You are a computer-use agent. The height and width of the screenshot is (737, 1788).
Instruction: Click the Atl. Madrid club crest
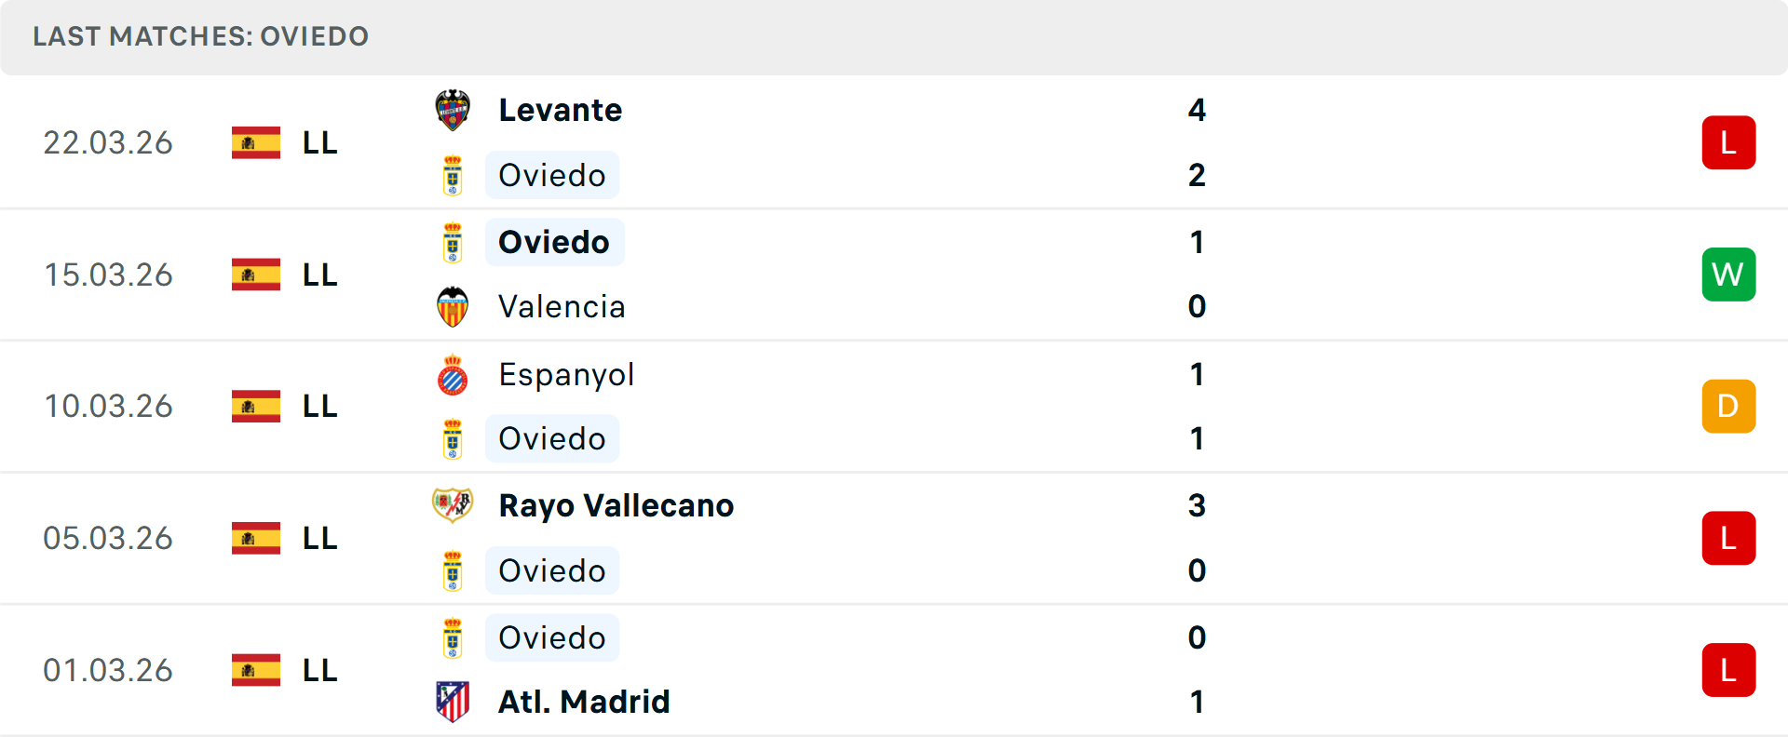[453, 702]
